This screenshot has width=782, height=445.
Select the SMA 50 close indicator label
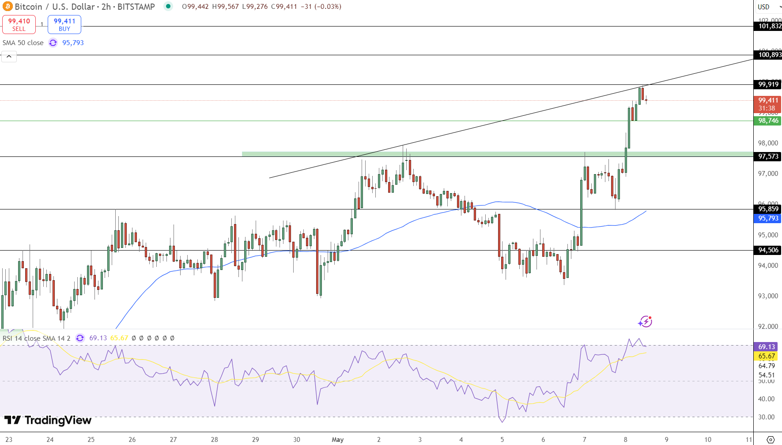[x=23, y=43]
